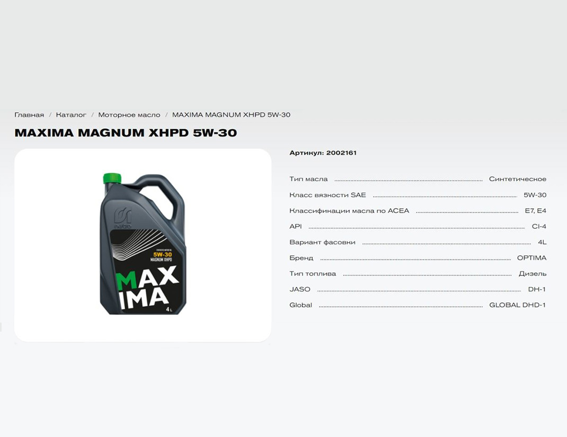Click the API label
The width and height of the screenshot is (567, 437).
coord(296,226)
